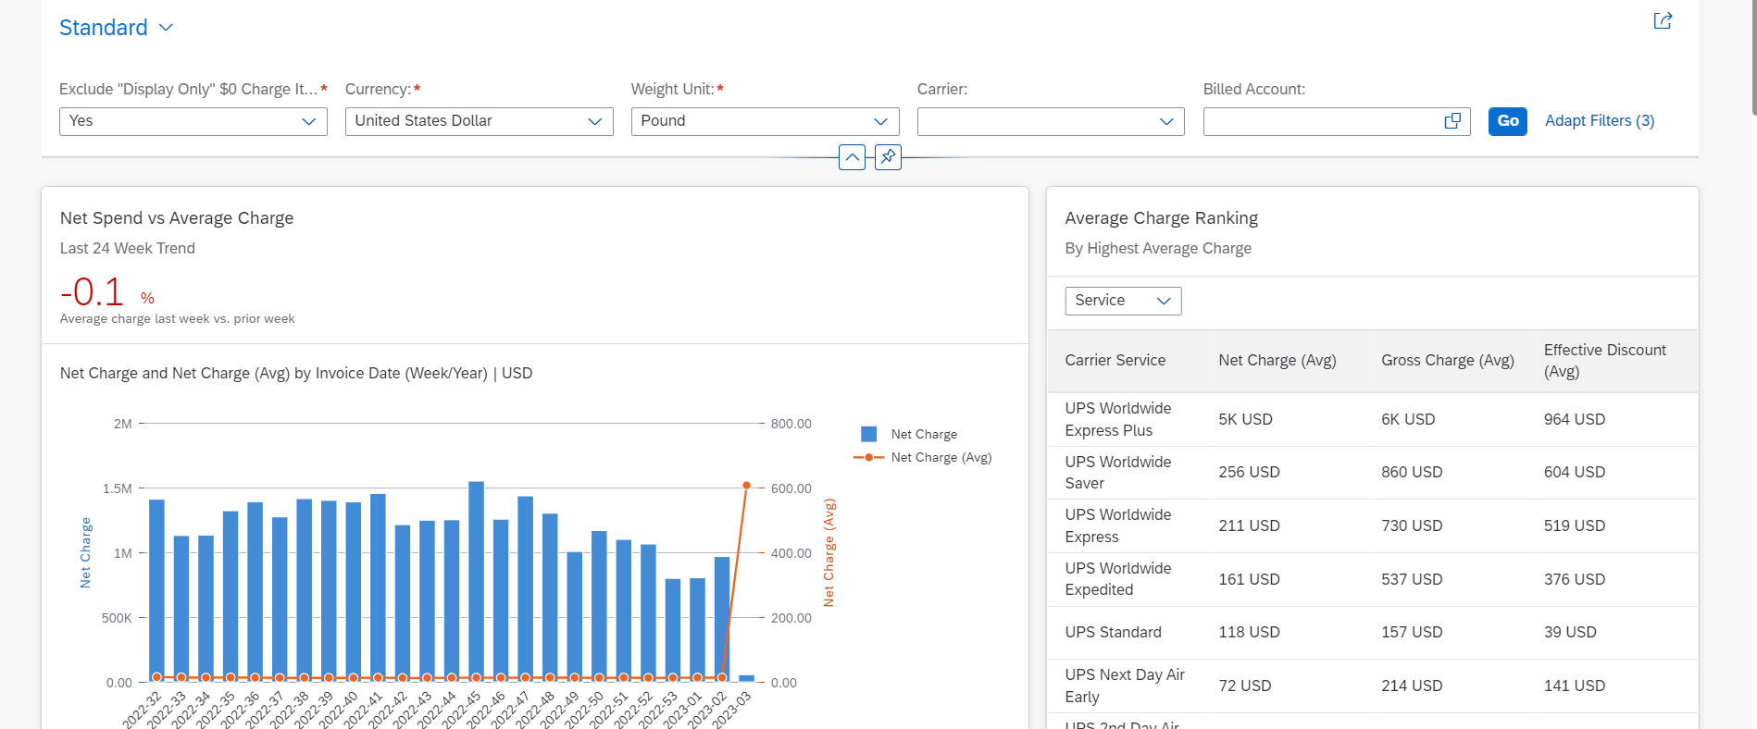
Task: Click the share/export icon at top right
Action: click(x=1663, y=20)
